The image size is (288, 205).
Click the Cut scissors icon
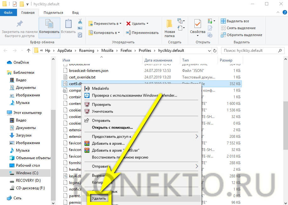point(80,21)
